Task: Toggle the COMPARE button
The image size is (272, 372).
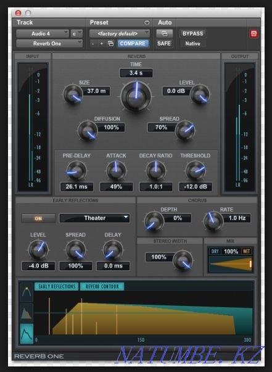Action: (133, 44)
